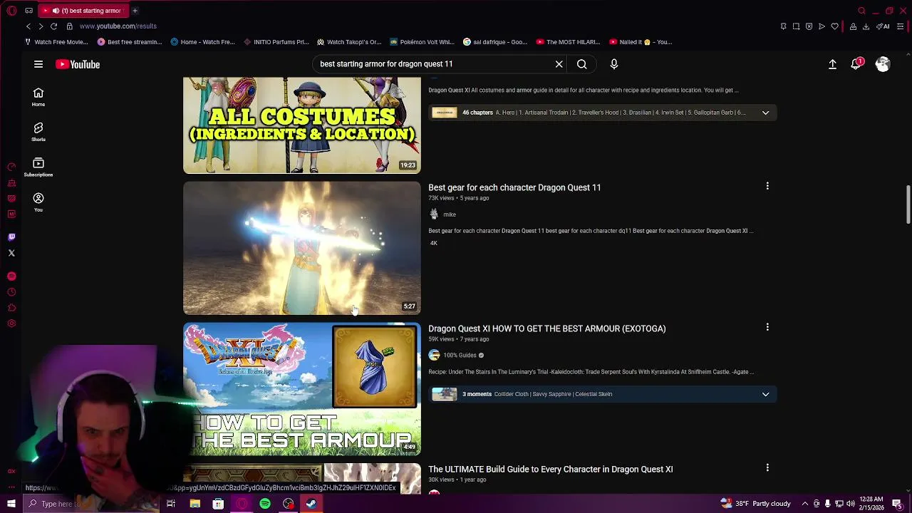Open a new browser tab
912x513 pixels.
135,11
